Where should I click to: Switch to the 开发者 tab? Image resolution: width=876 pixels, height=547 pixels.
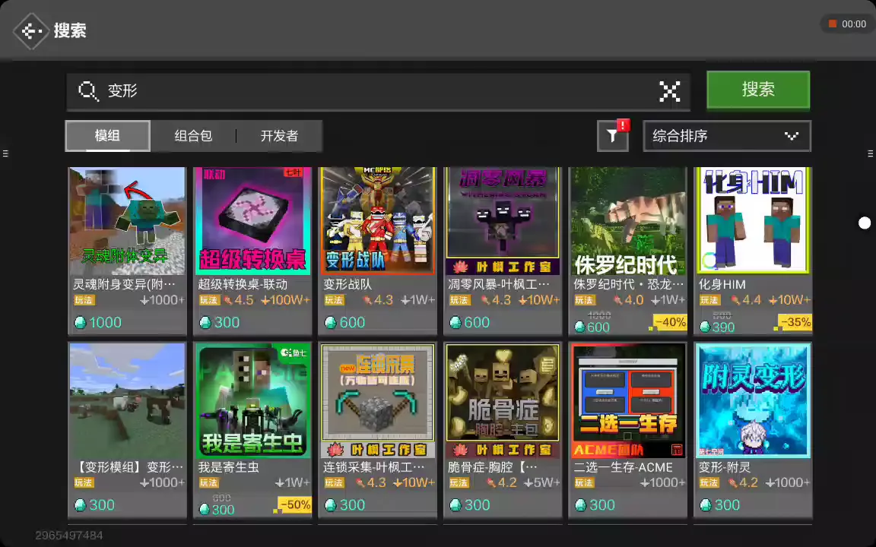(279, 136)
